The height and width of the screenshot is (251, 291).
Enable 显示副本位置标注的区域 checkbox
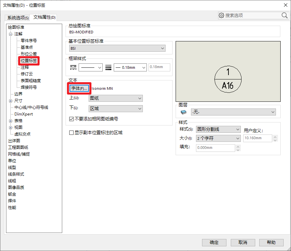tap(71, 133)
